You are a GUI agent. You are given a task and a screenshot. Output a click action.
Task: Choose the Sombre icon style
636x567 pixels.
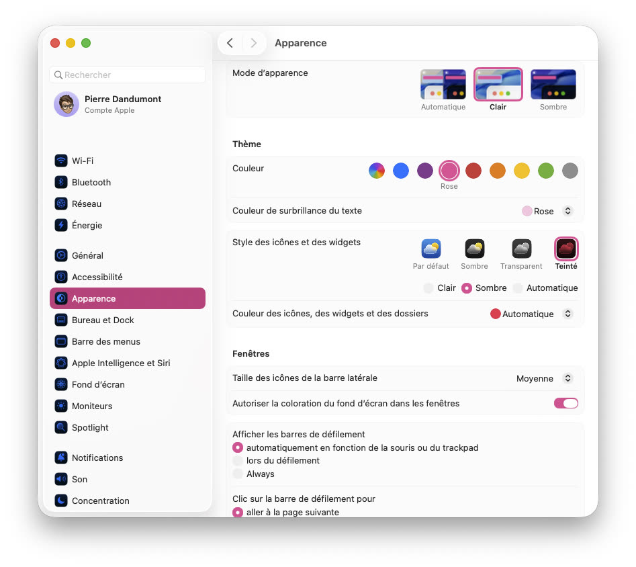click(474, 249)
